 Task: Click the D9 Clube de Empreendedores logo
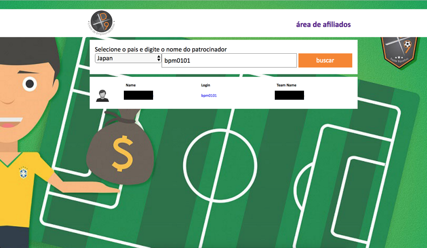click(101, 23)
